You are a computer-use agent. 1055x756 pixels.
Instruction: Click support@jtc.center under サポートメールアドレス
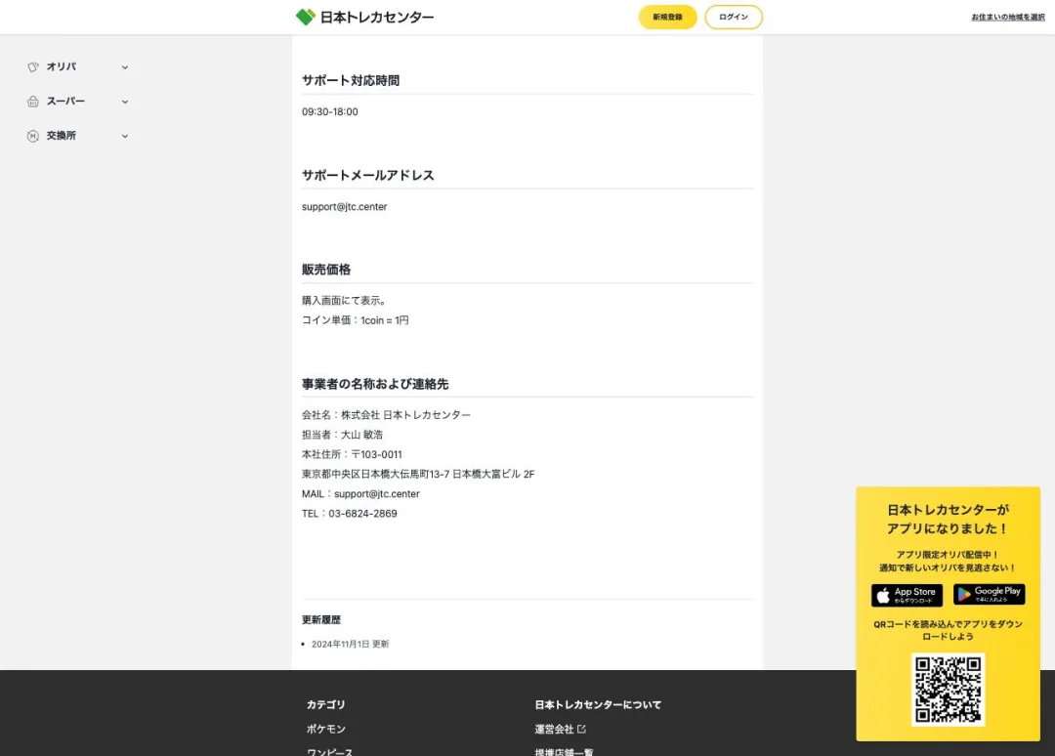click(345, 207)
